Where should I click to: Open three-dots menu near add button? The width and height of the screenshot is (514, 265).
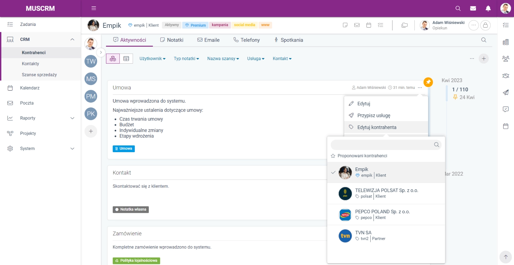[x=472, y=58]
